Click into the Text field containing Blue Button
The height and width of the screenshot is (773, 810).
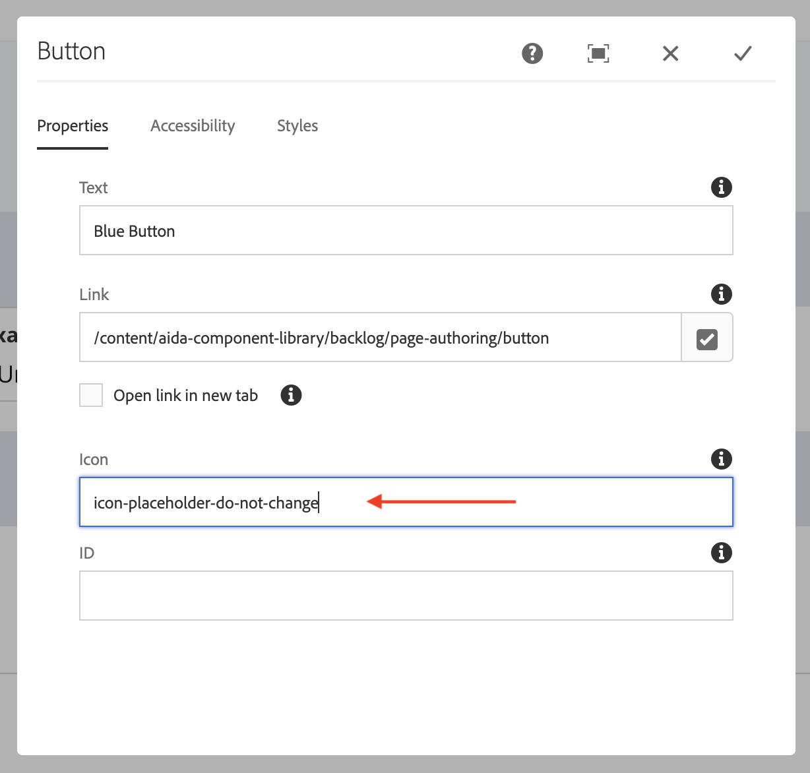click(406, 231)
